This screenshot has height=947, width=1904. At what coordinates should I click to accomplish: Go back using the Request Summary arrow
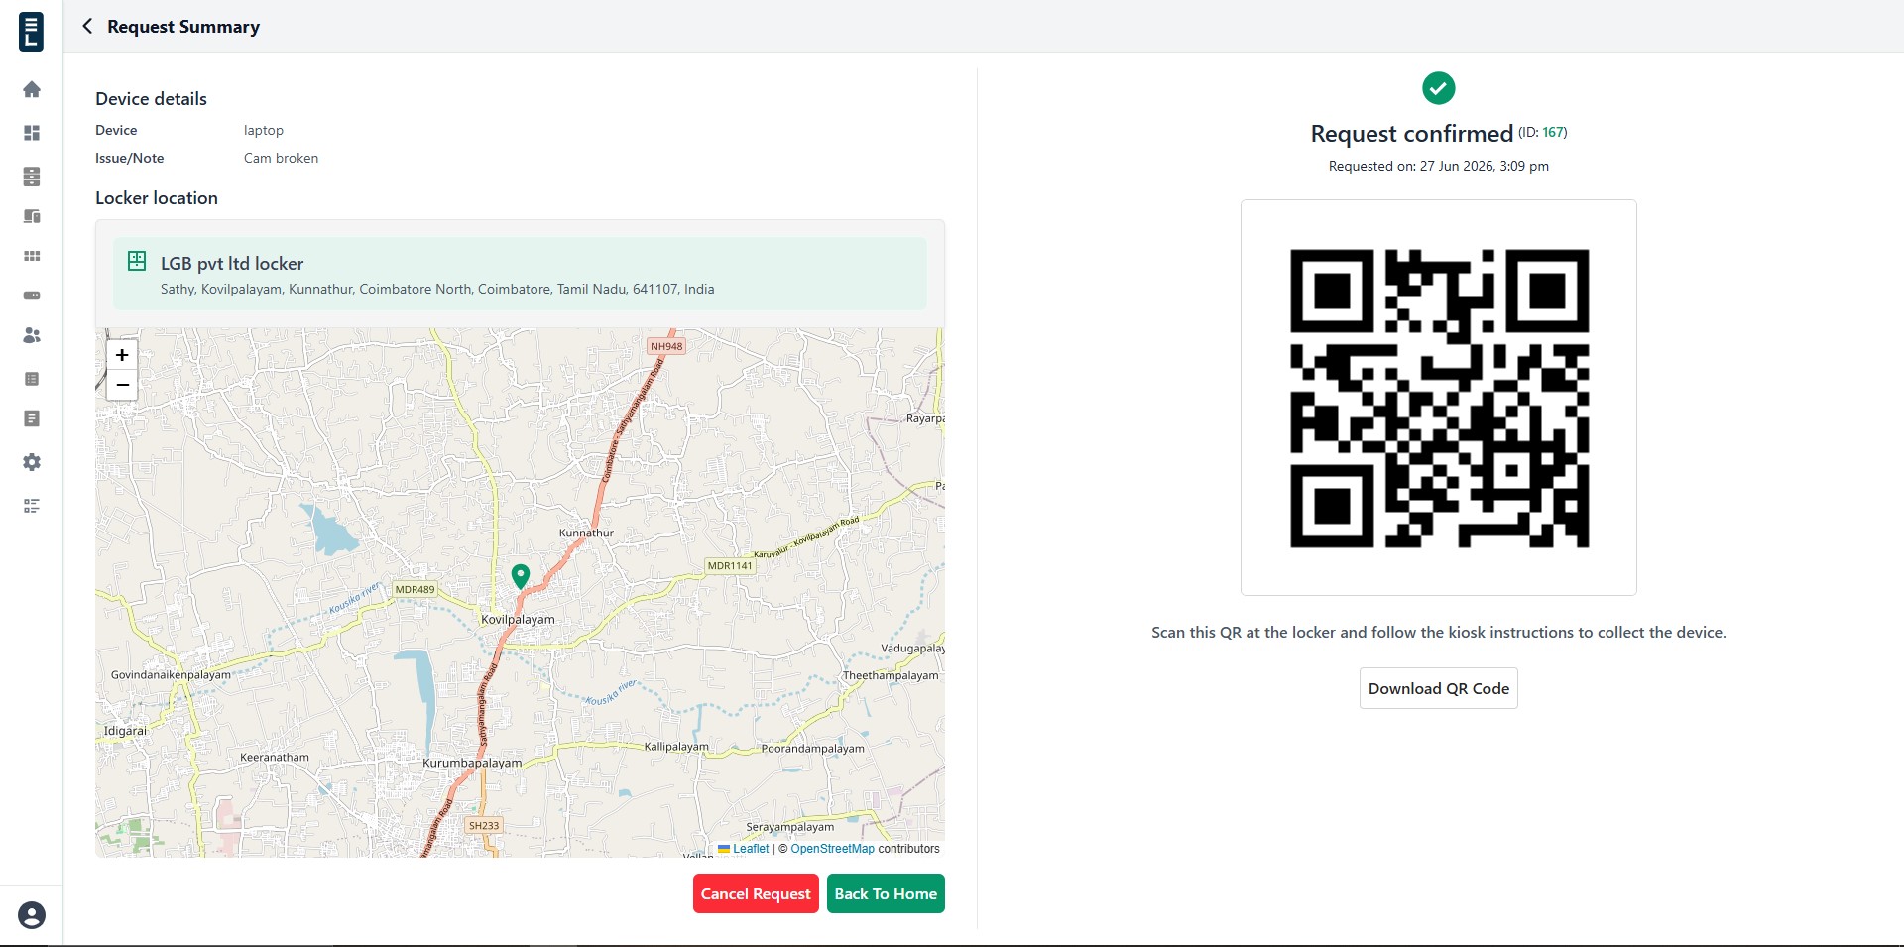pyautogui.click(x=87, y=27)
